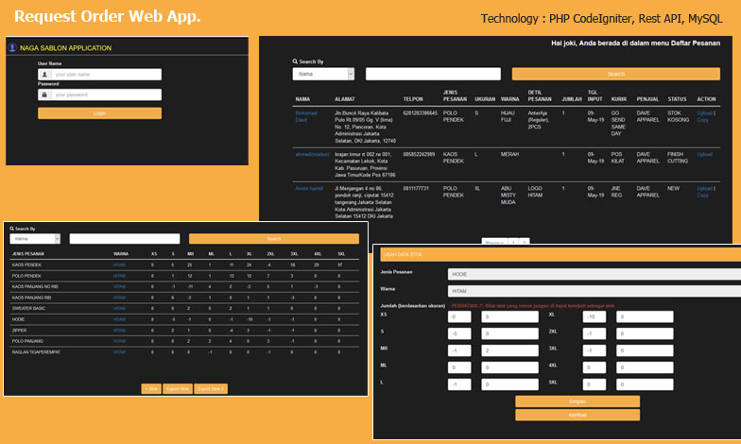Click the magnifier icon in the order list
The image size is (741, 444).
pyautogui.click(x=295, y=61)
